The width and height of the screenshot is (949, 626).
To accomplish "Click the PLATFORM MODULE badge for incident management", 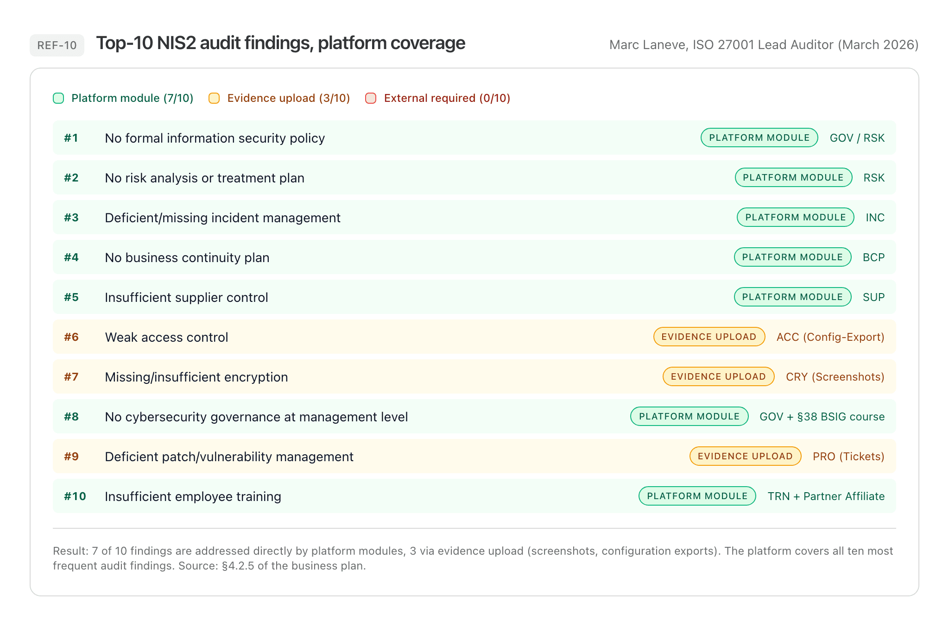I will point(796,217).
